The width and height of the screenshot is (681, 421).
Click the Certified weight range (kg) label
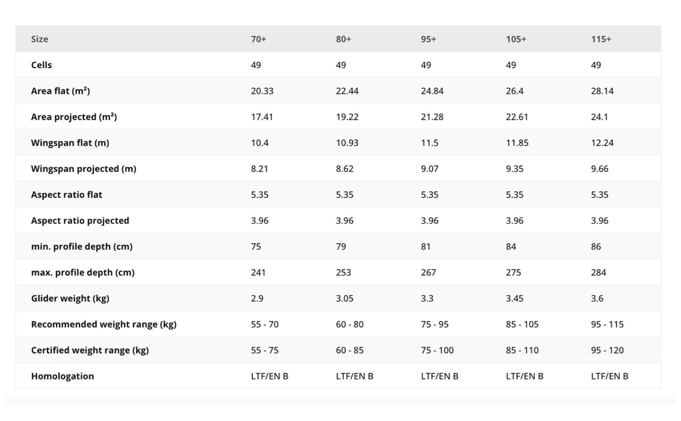coord(90,350)
